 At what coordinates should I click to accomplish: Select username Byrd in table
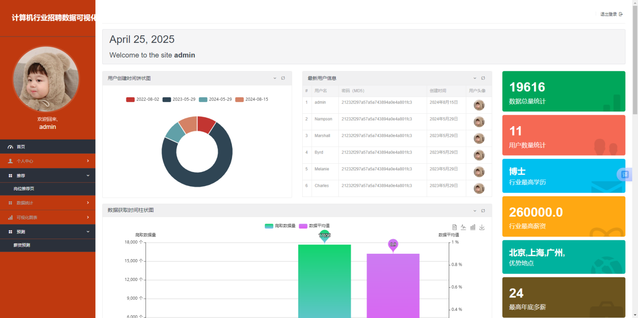click(x=319, y=153)
